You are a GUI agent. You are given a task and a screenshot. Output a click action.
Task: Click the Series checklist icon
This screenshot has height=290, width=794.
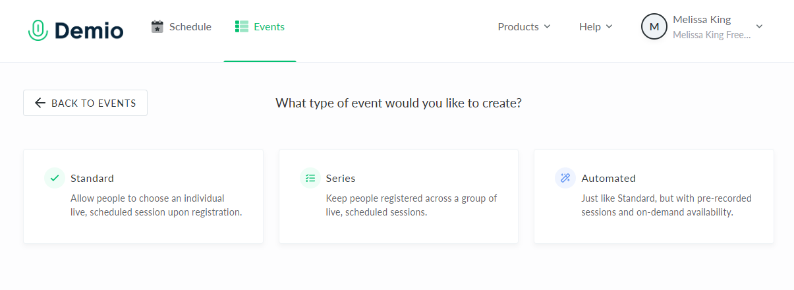pyautogui.click(x=310, y=178)
